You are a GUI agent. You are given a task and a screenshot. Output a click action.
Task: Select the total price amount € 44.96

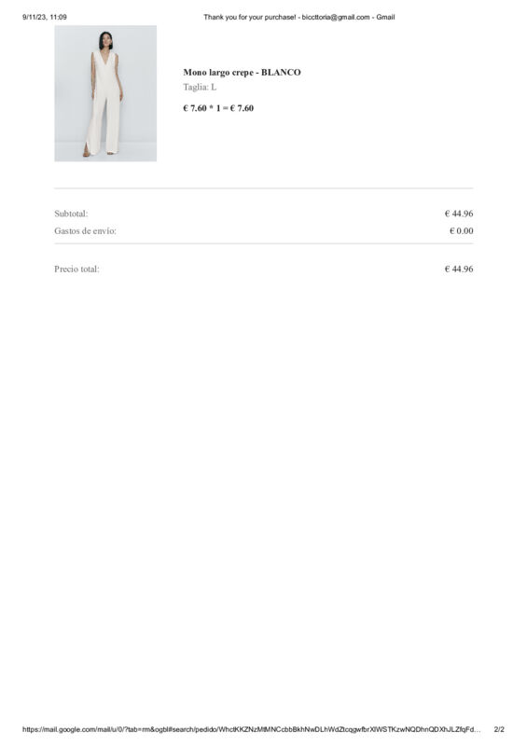pyautogui.click(x=459, y=269)
